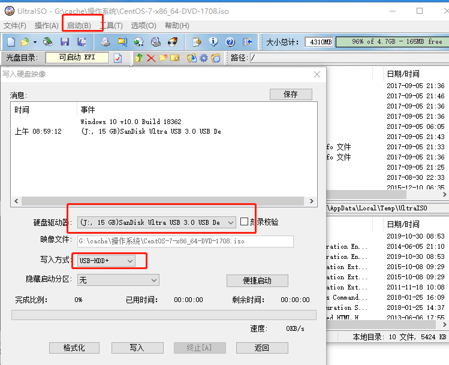Screen dimensions: 449x365
Task: Click the Compress ISO icon
Action: coord(122,42)
